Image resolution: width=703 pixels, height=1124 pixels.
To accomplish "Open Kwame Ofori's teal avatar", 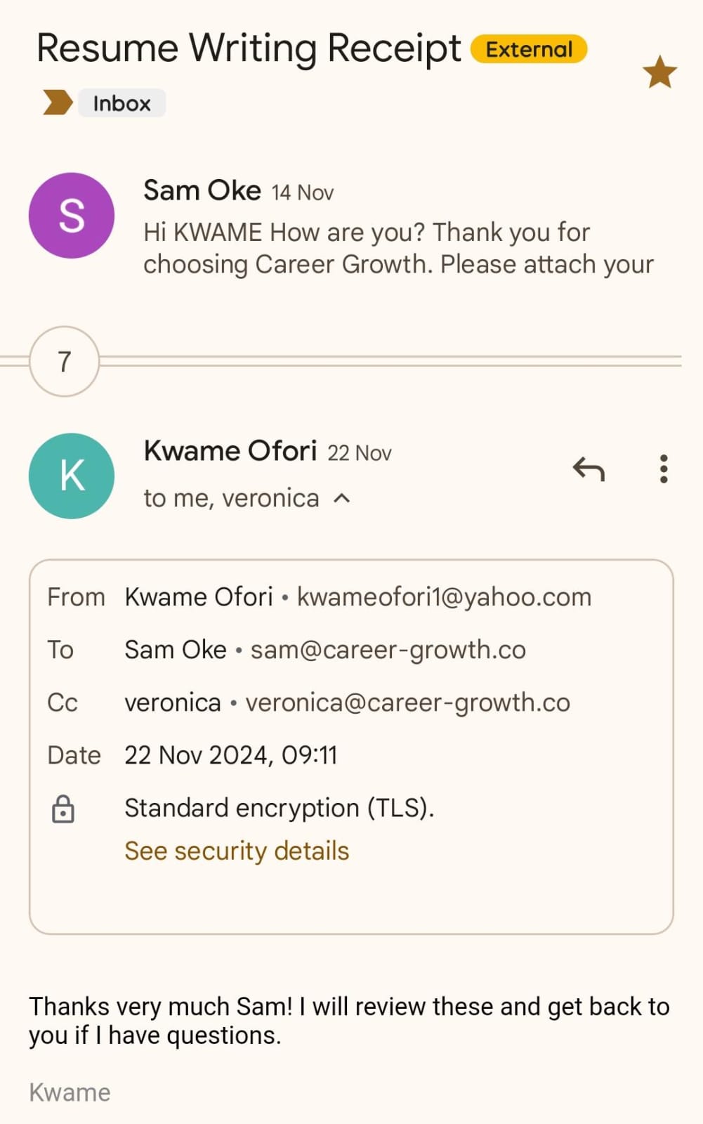I will pyautogui.click(x=72, y=476).
